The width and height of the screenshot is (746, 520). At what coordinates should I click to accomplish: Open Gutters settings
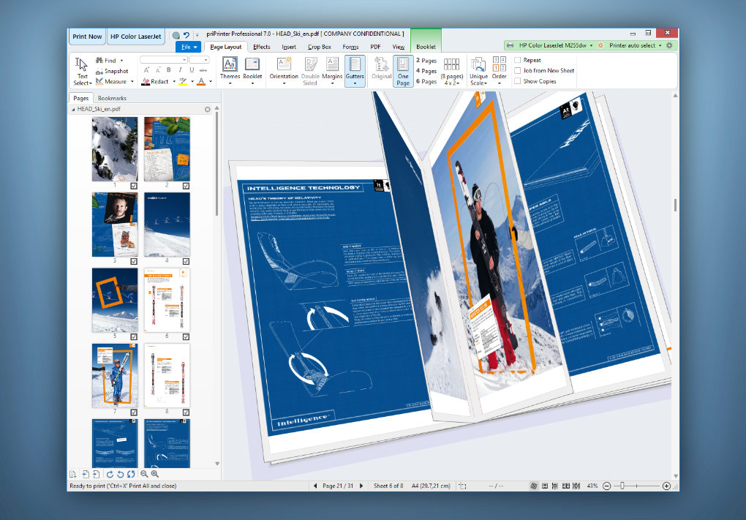[x=355, y=71]
